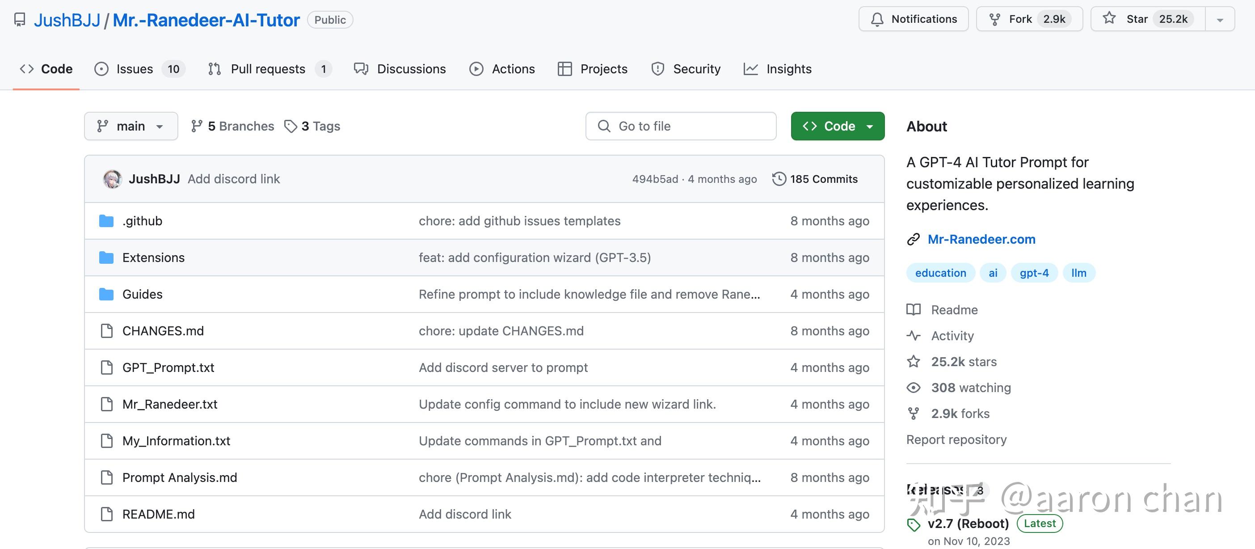1255x549 pixels.
Task: Open the Extensions folder
Action: point(153,258)
